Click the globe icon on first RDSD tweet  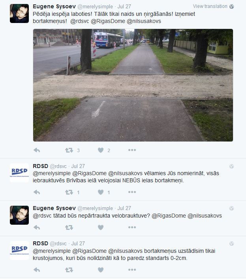pos(231,166)
